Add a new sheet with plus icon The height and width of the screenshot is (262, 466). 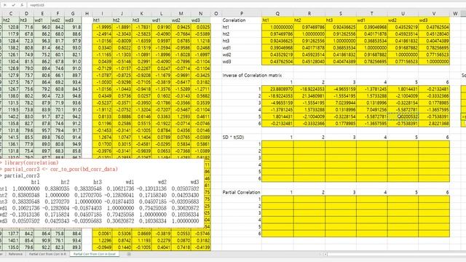[x=129, y=254]
